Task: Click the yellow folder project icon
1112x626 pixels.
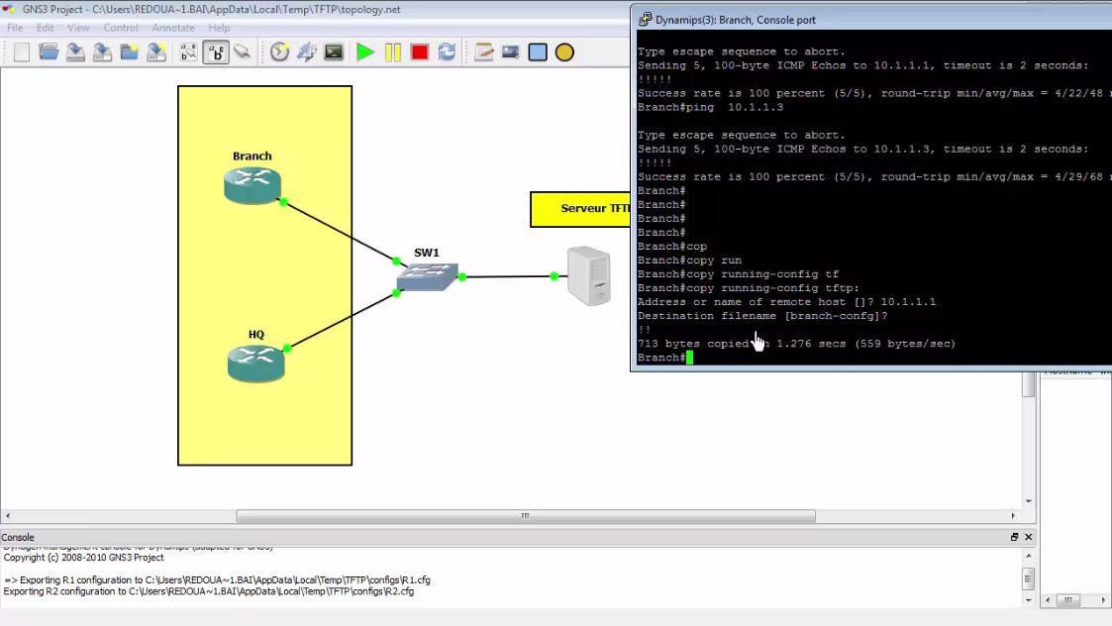Action: [129, 52]
